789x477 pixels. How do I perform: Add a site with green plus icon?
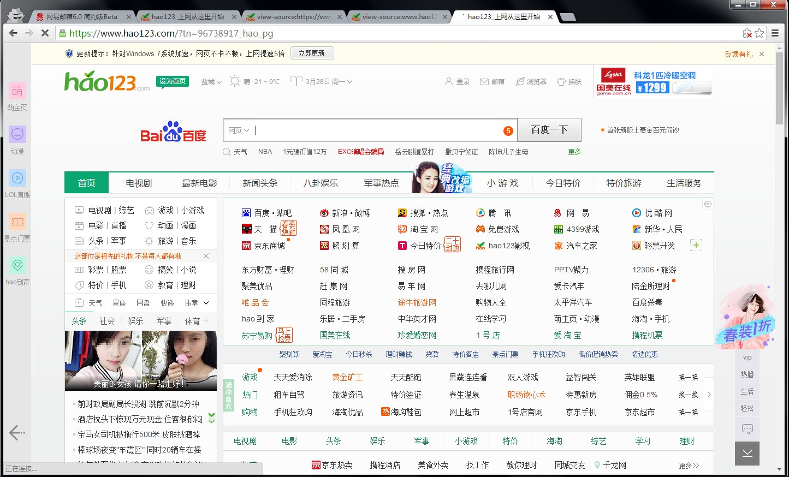click(696, 245)
